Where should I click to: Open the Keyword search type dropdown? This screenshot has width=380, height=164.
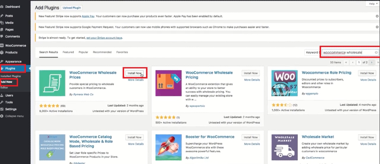312,53
